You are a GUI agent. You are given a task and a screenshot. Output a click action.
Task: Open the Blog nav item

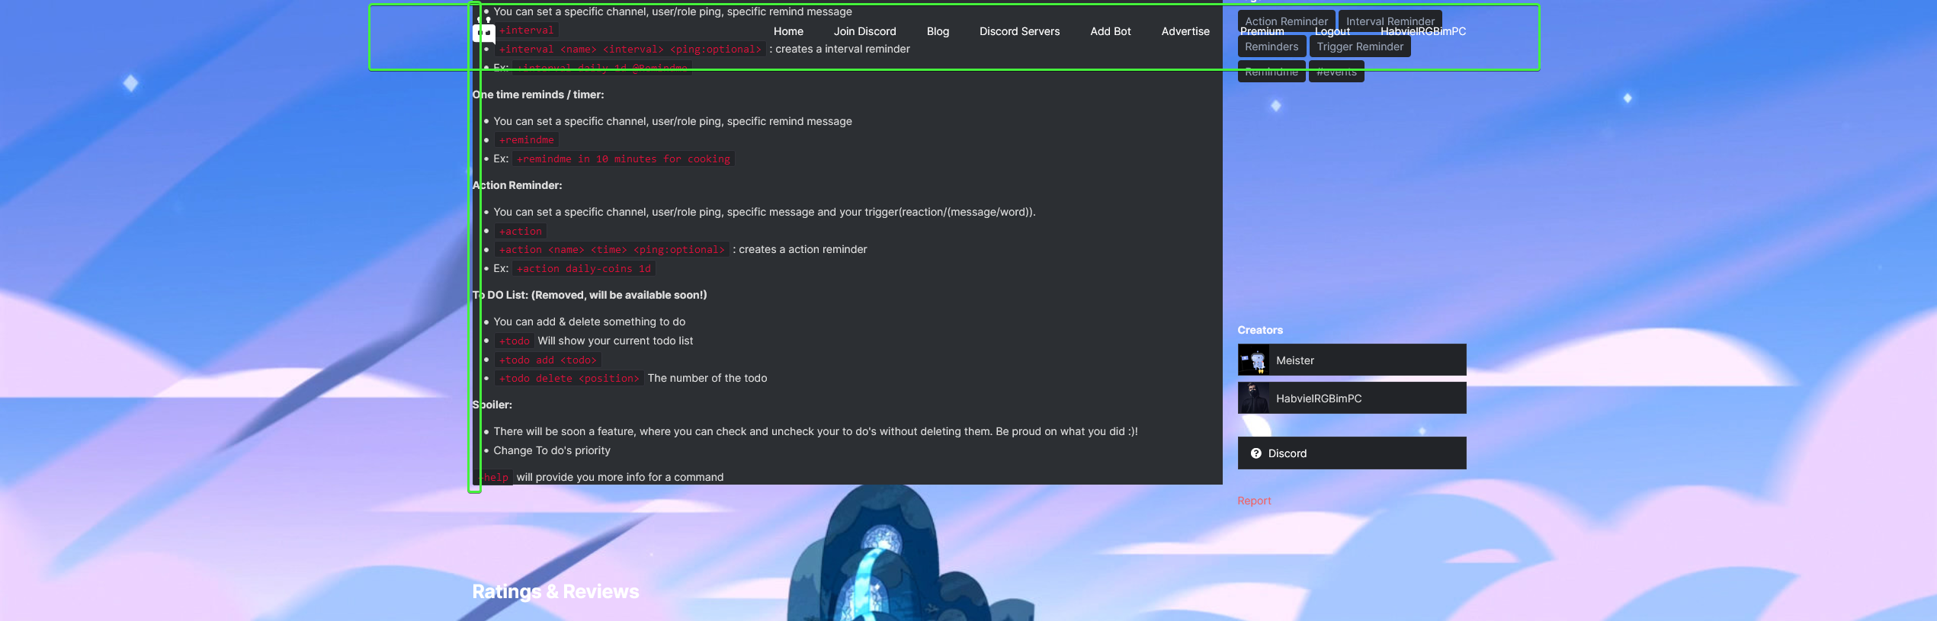click(938, 31)
